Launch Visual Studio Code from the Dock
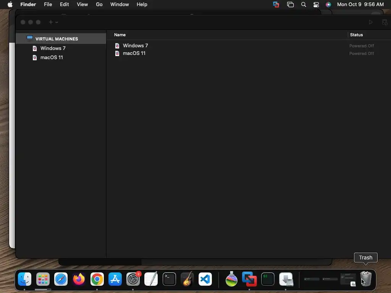This screenshot has width=391, height=293. 205,279
